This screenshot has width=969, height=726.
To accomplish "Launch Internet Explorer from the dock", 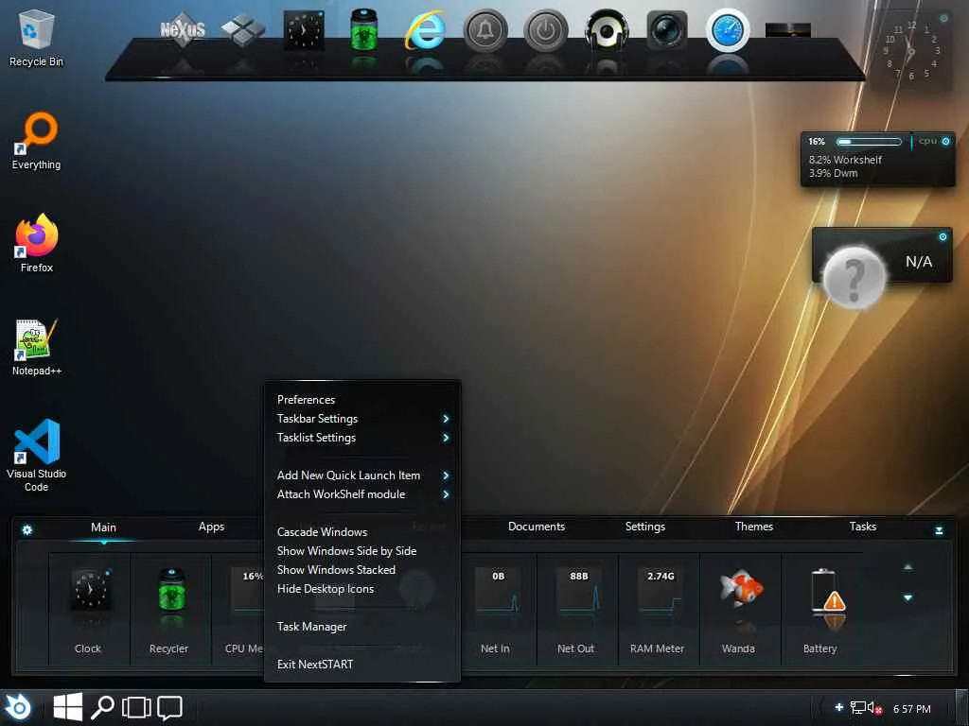I will coord(425,29).
